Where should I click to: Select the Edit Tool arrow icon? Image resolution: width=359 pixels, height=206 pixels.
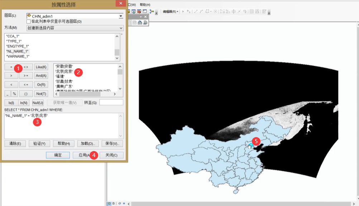pos(183,11)
